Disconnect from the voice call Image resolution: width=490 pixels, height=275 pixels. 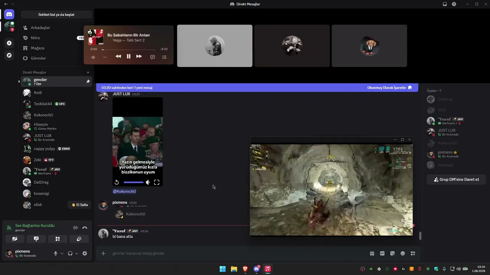tap(85, 228)
